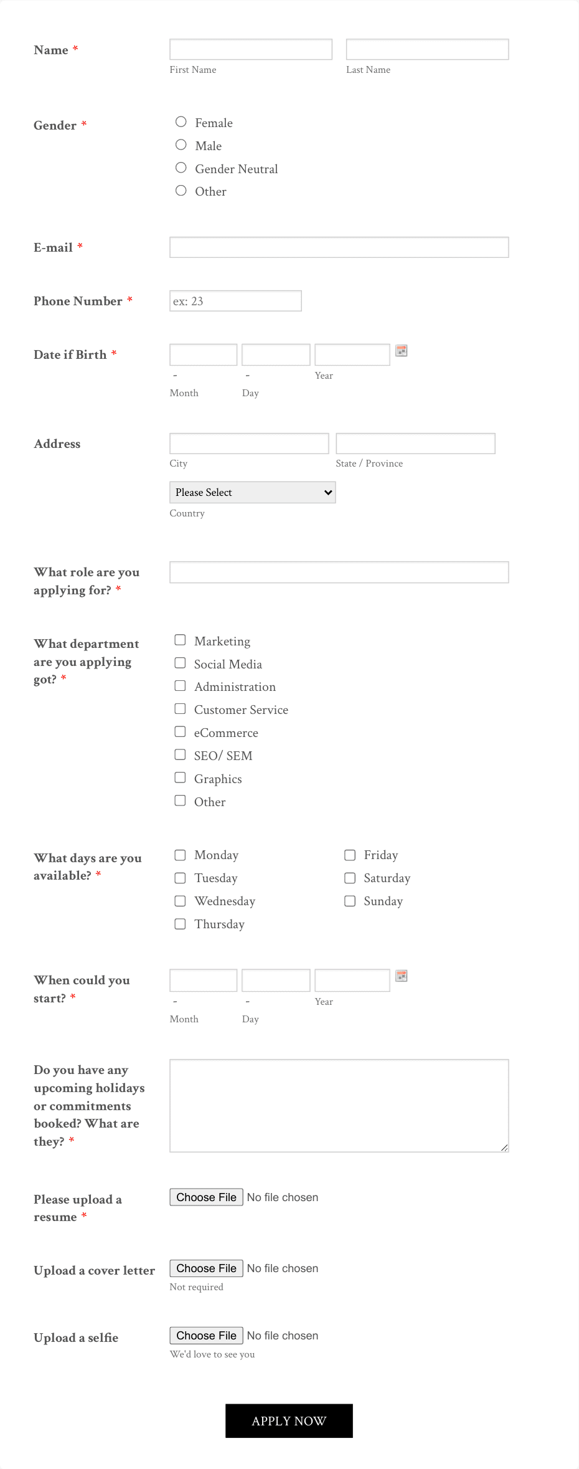This screenshot has height=1469, width=579.
Task: Check Wednesday as an available day
Action: coord(181,901)
